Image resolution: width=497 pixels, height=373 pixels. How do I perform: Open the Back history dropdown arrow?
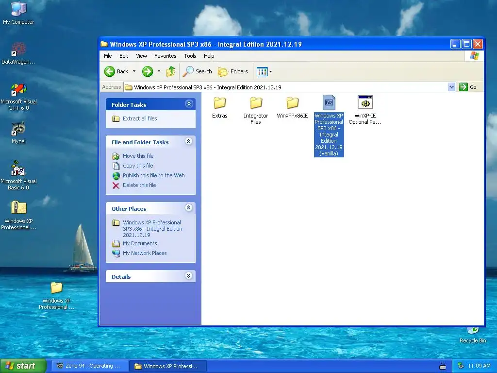[x=134, y=71]
